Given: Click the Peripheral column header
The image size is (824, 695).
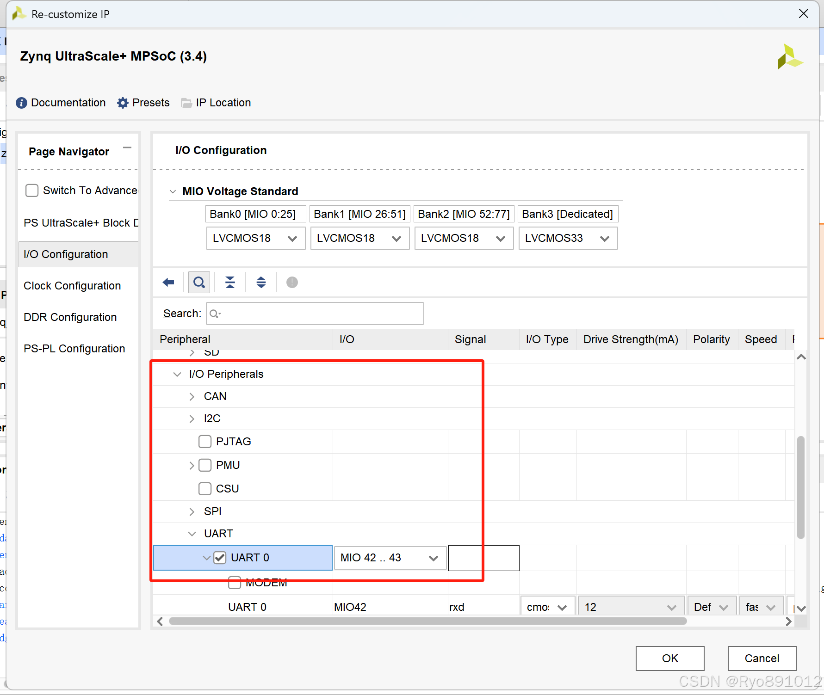Looking at the screenshot, I should click(x=243, y=339).
